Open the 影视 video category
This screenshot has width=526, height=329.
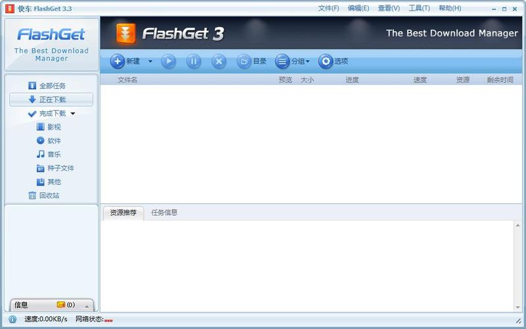(49, 127)
